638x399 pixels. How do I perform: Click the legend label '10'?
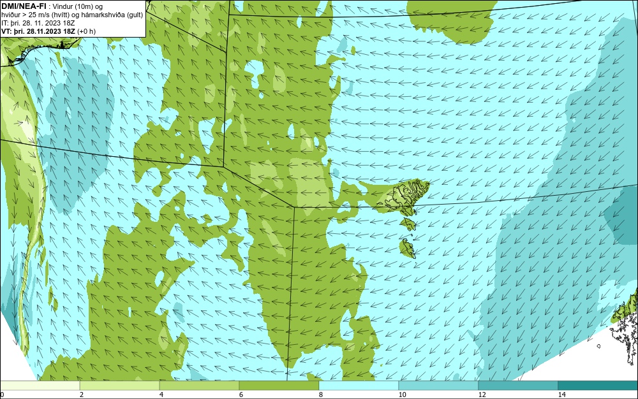click(x=402, y=395)
